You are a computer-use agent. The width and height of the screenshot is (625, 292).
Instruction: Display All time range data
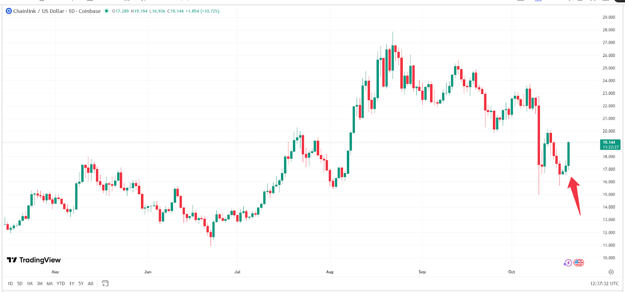(91, 283)
